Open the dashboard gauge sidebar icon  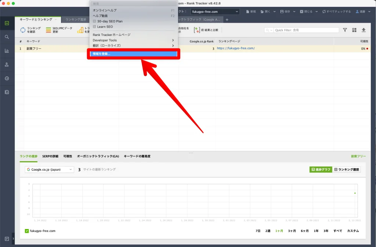click(x=7, y=78)
